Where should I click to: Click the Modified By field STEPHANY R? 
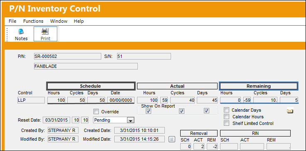pyautogui.click(x=63, y=139)
